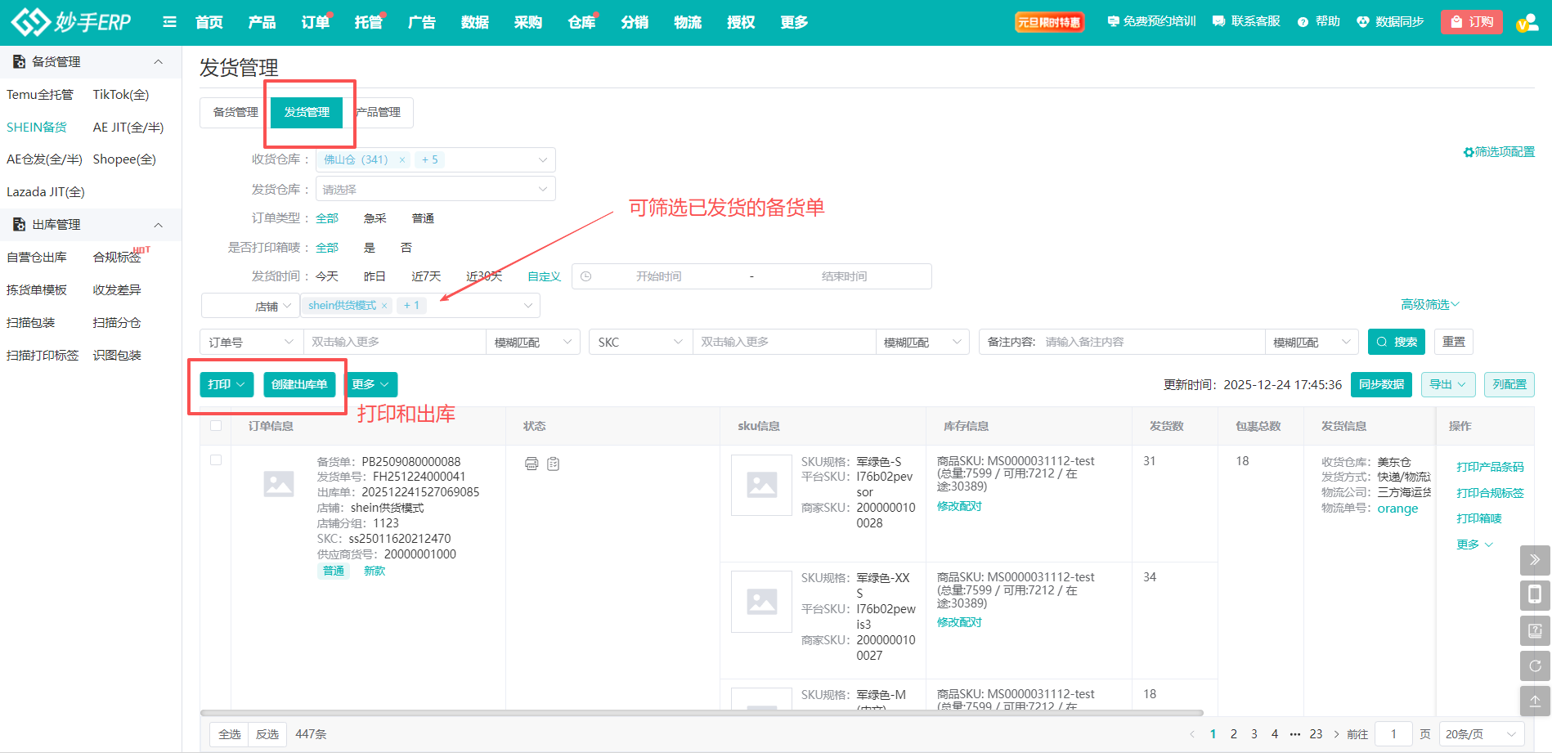
Task: Click the floating refresh icon
Action: pyautogui.click(x=1535, y=666)
